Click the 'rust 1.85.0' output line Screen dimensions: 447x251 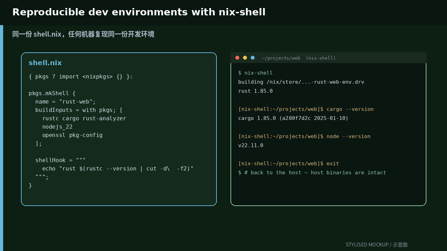(255, 91)
